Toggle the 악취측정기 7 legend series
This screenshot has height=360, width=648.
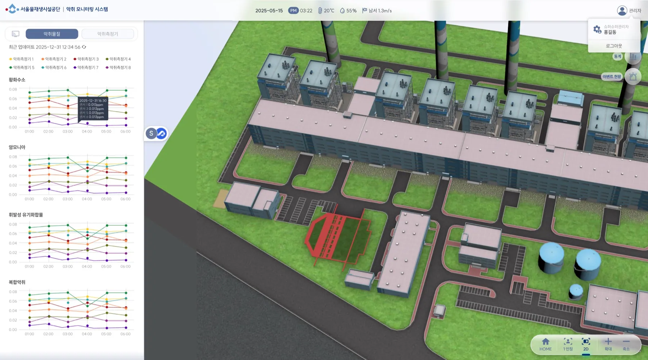tap(86, 68)
